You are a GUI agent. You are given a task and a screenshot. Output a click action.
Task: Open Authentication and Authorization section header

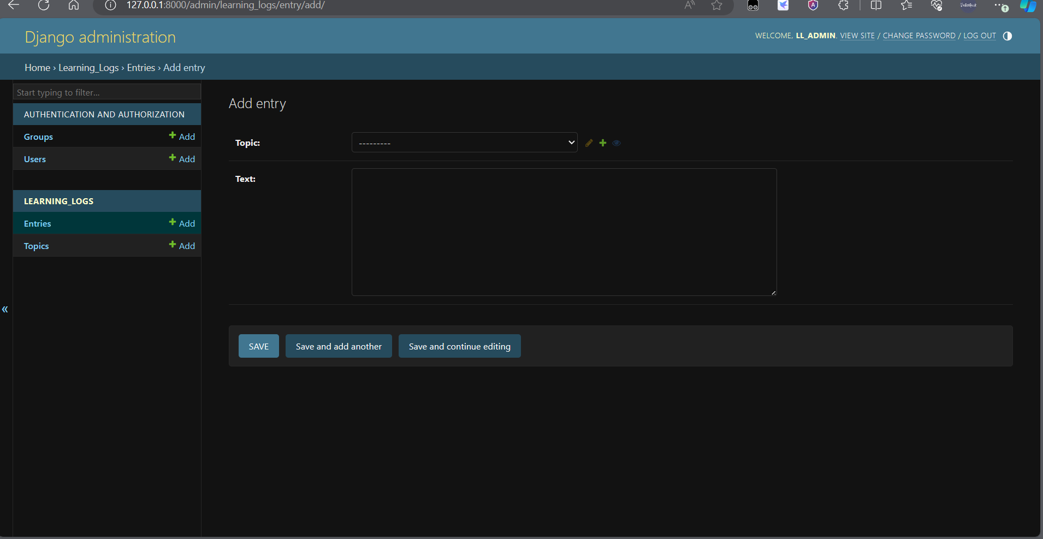(104, 114)
